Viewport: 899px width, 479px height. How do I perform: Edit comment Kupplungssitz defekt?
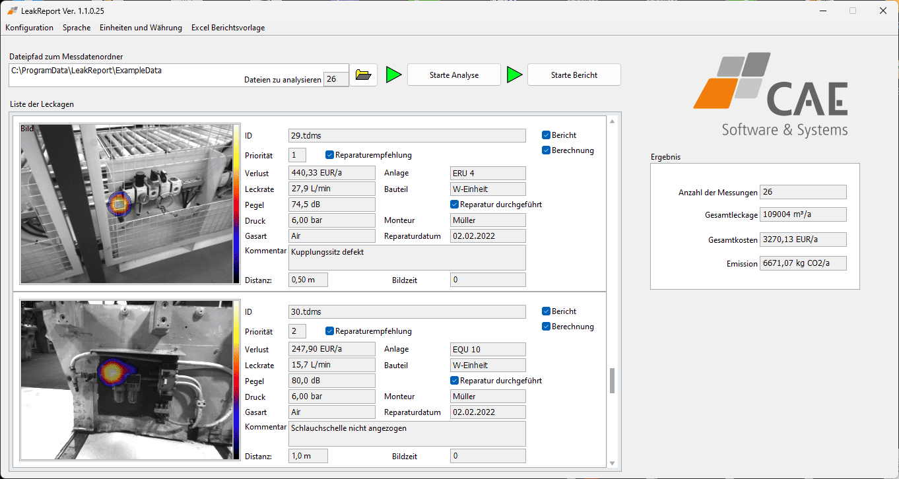(x=407, y=257)
